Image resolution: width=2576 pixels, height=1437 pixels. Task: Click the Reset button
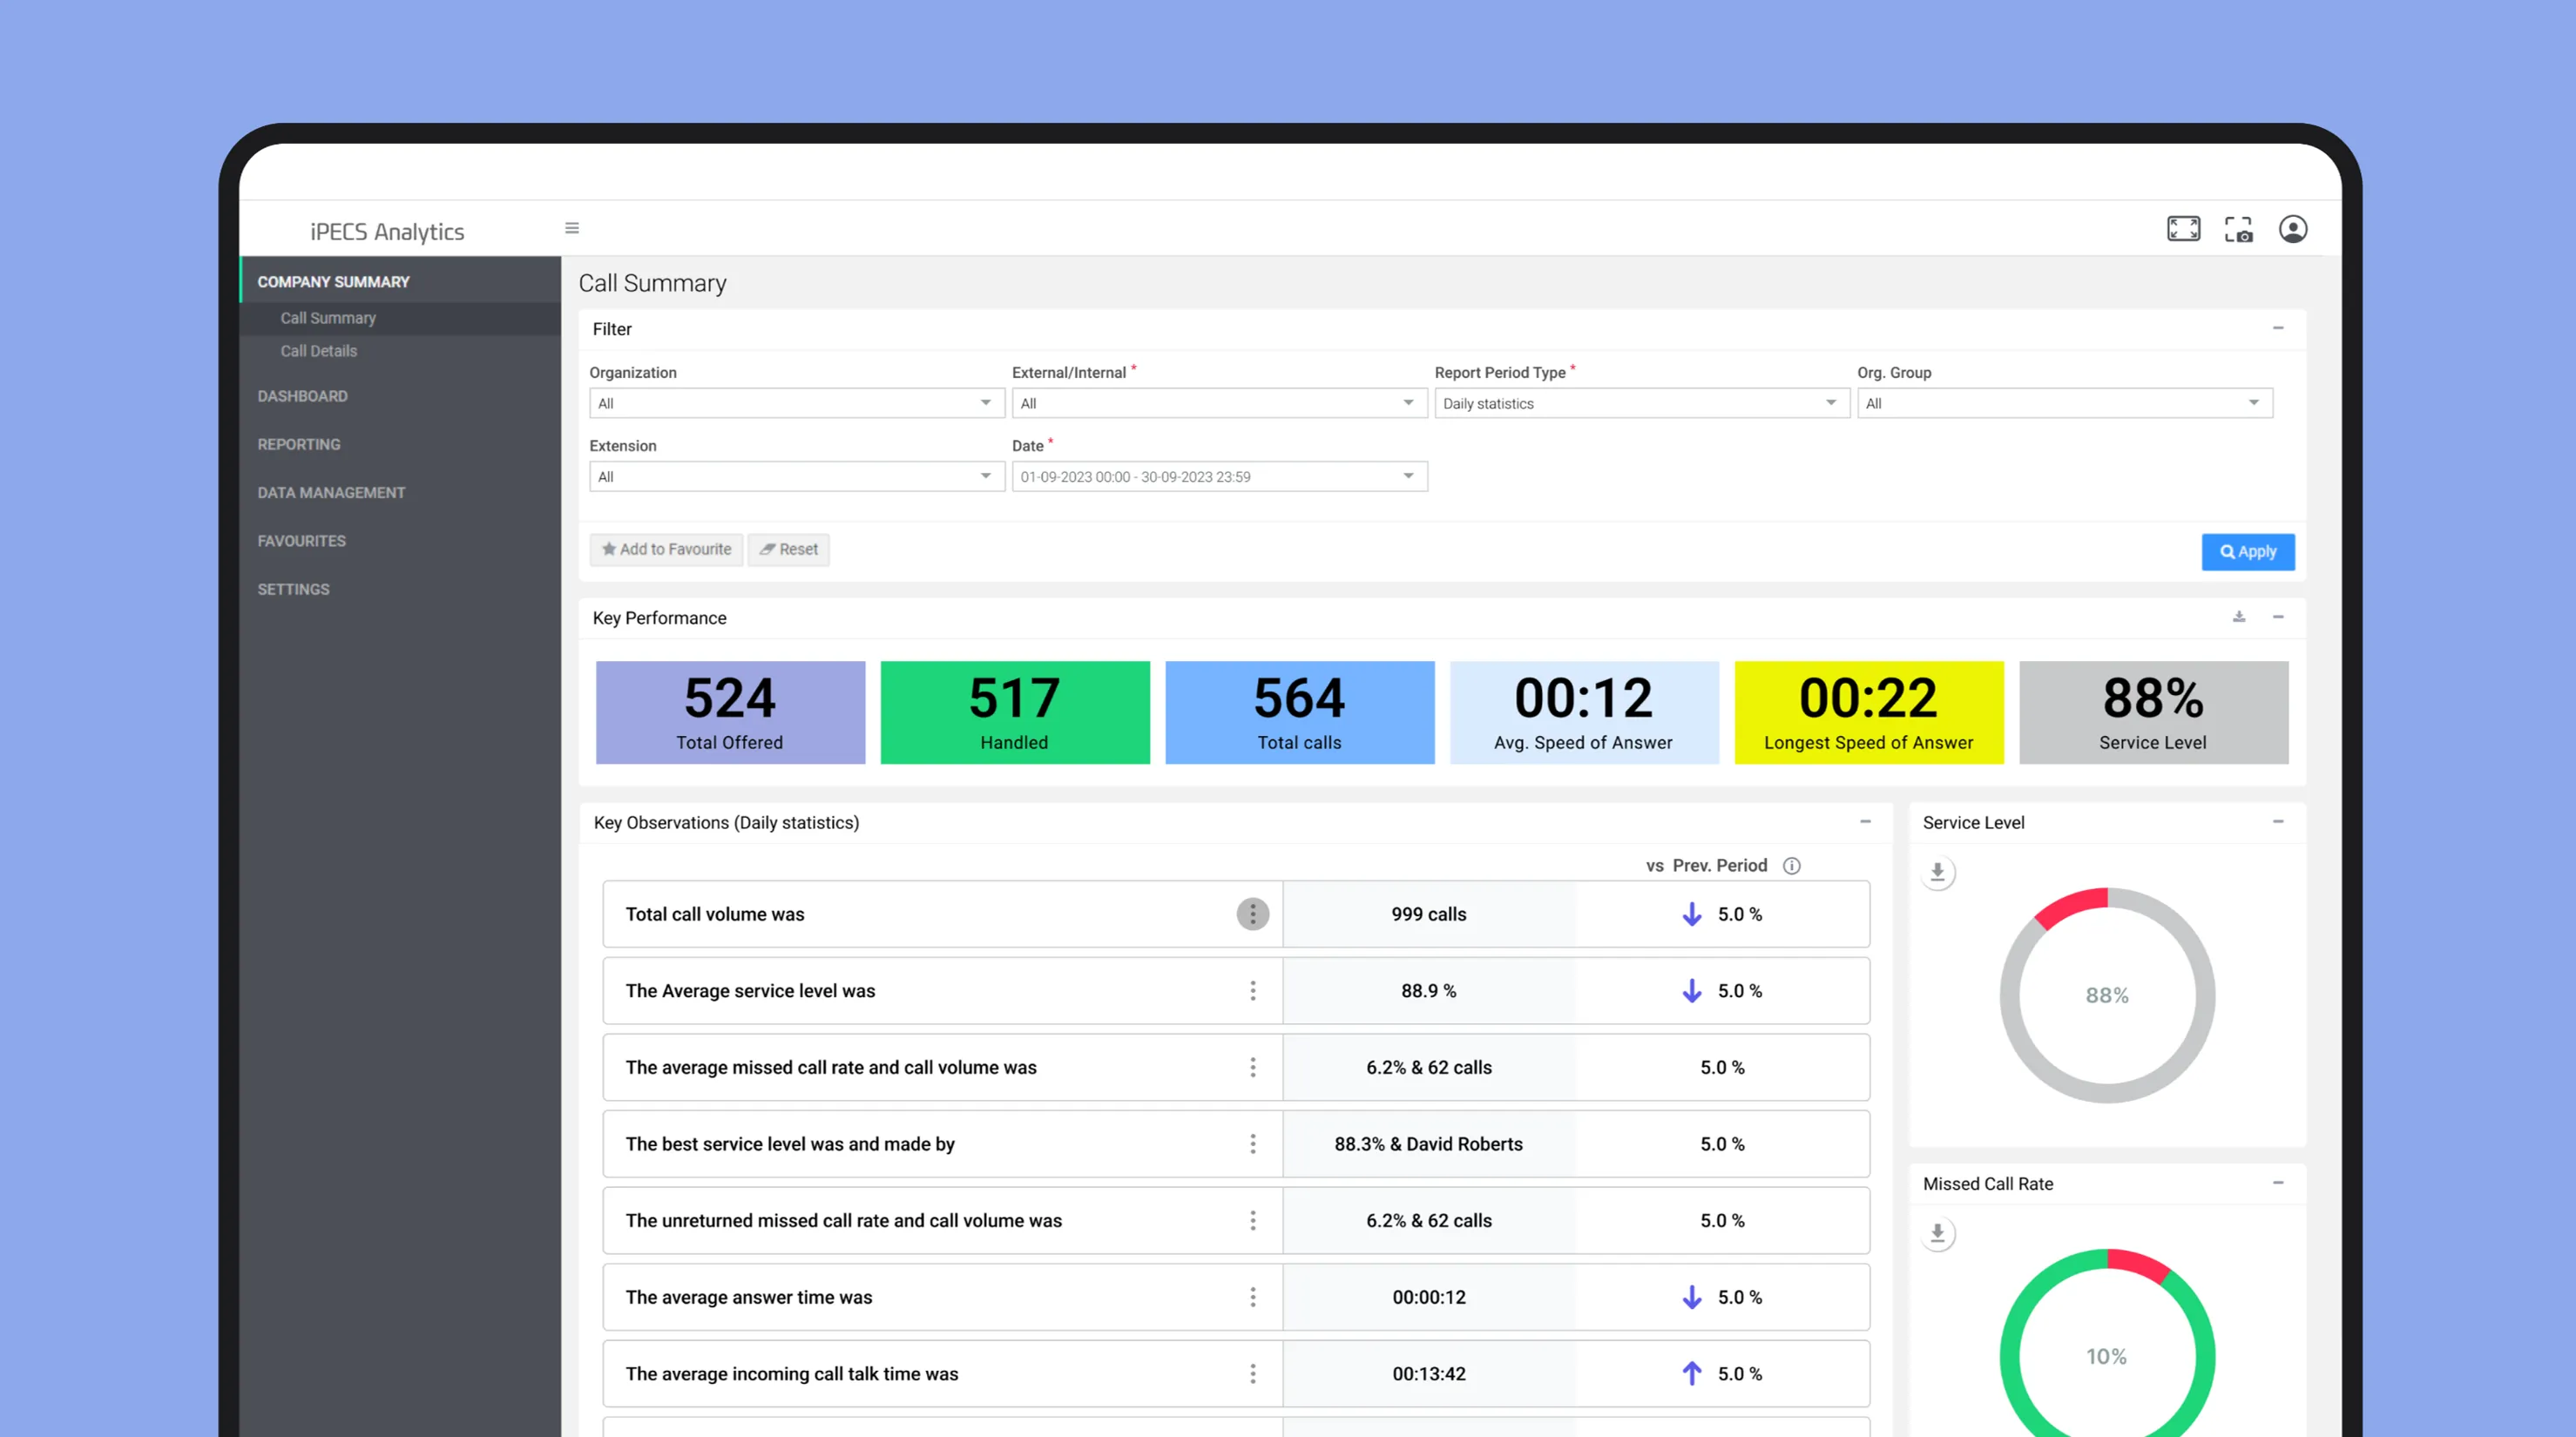coord(788,549)
